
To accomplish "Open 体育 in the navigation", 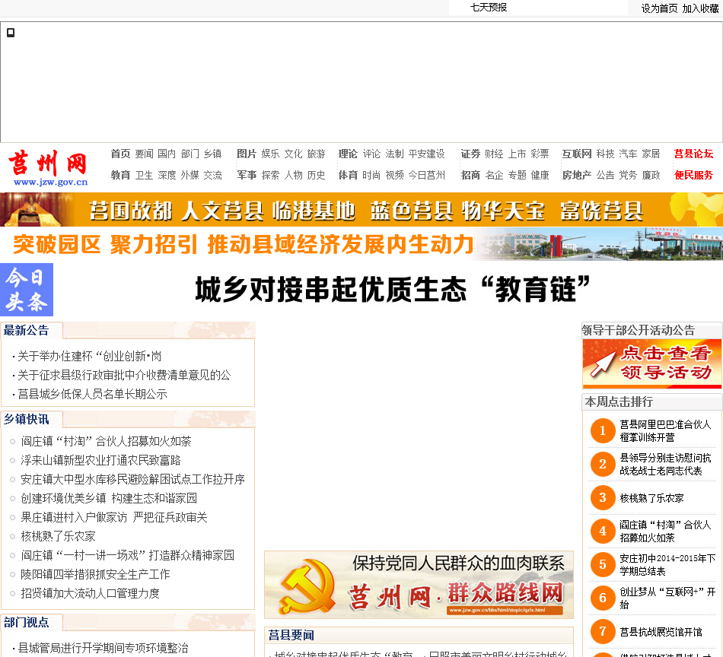I will click(x=348, y=175).
